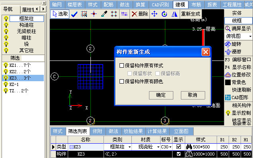Open the 俯视图 view dropdown
This screenshot has width=253, height=158.
250,36
